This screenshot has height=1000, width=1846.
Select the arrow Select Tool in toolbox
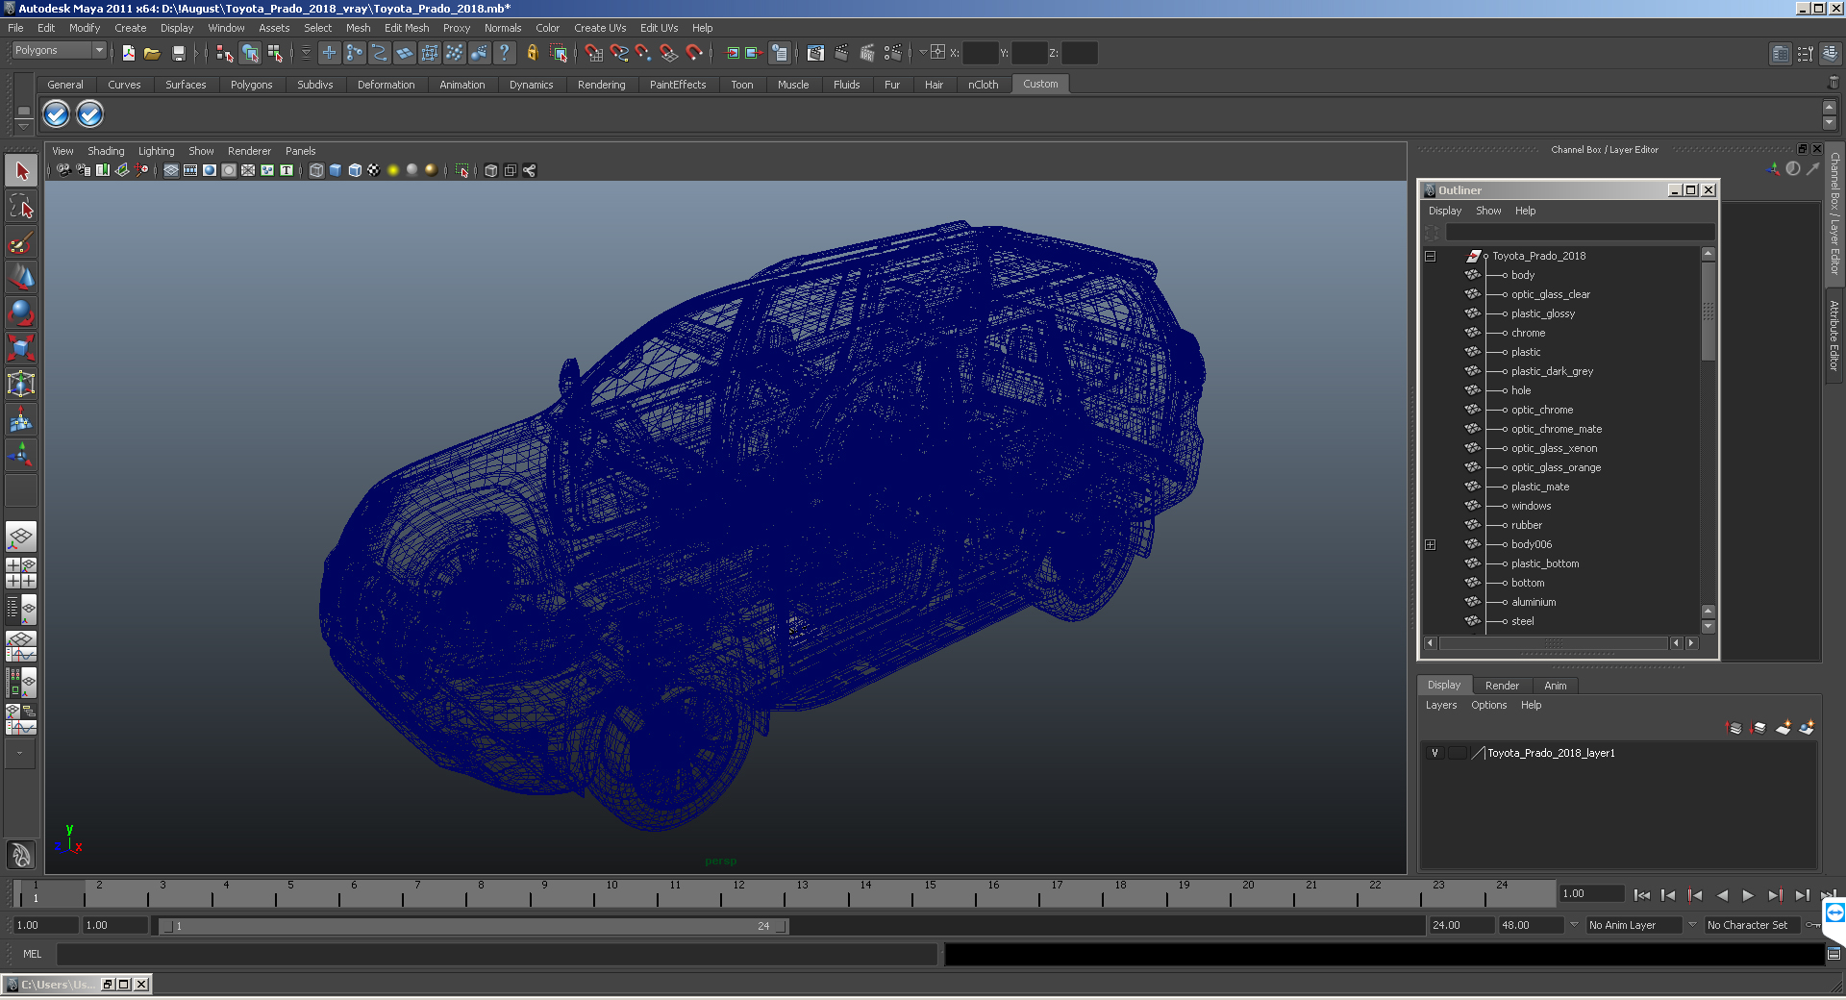click(21, 172)
